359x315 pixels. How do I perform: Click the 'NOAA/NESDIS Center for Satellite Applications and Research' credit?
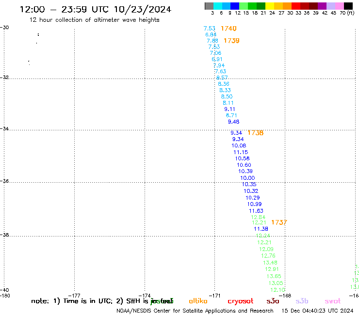coord(195,311)
